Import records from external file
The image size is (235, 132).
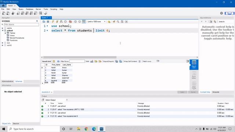(x=120, y=61)
